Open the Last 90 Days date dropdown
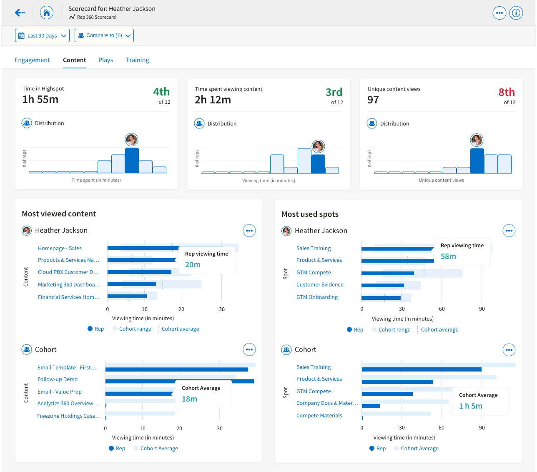Image resolution: width=537 pixels, height=472 pixels. (42, 35)
